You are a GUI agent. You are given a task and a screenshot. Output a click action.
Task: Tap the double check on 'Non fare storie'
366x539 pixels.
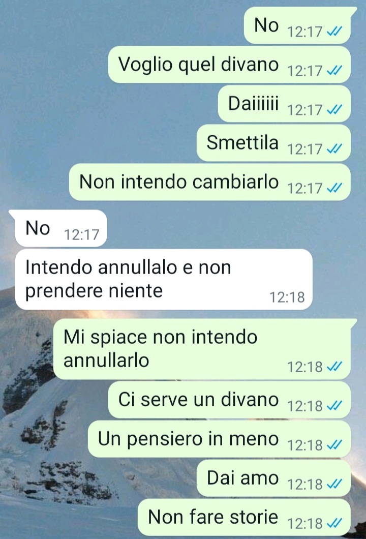[334, 524]
